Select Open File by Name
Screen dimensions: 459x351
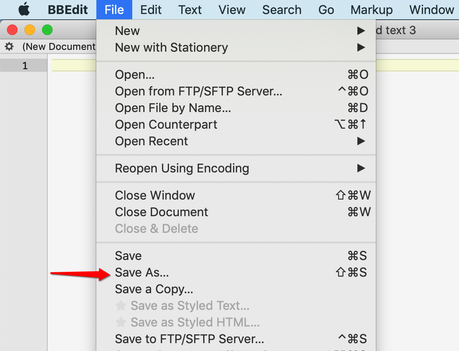click(x=173, y=108)
